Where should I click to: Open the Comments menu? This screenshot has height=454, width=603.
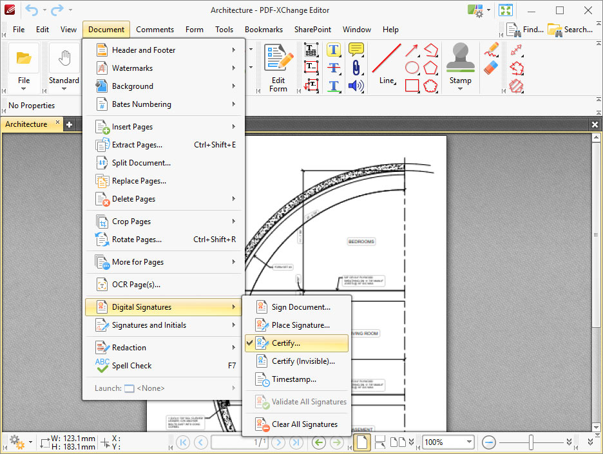pyautogui.click(x=155, y=30)
